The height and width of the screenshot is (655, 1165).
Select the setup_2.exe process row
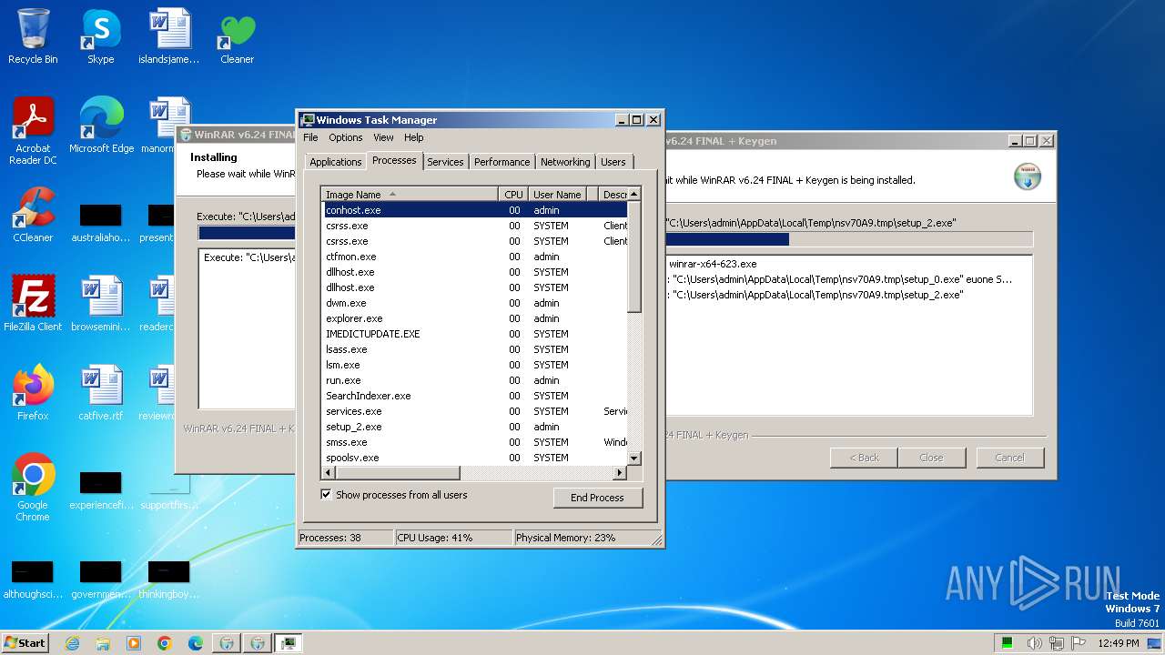tap(475, 427)
